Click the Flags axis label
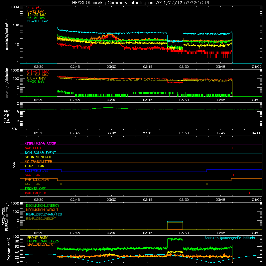The height and width of the screenshot is (266, 266). pyautogui.click(x=14, y=166)
